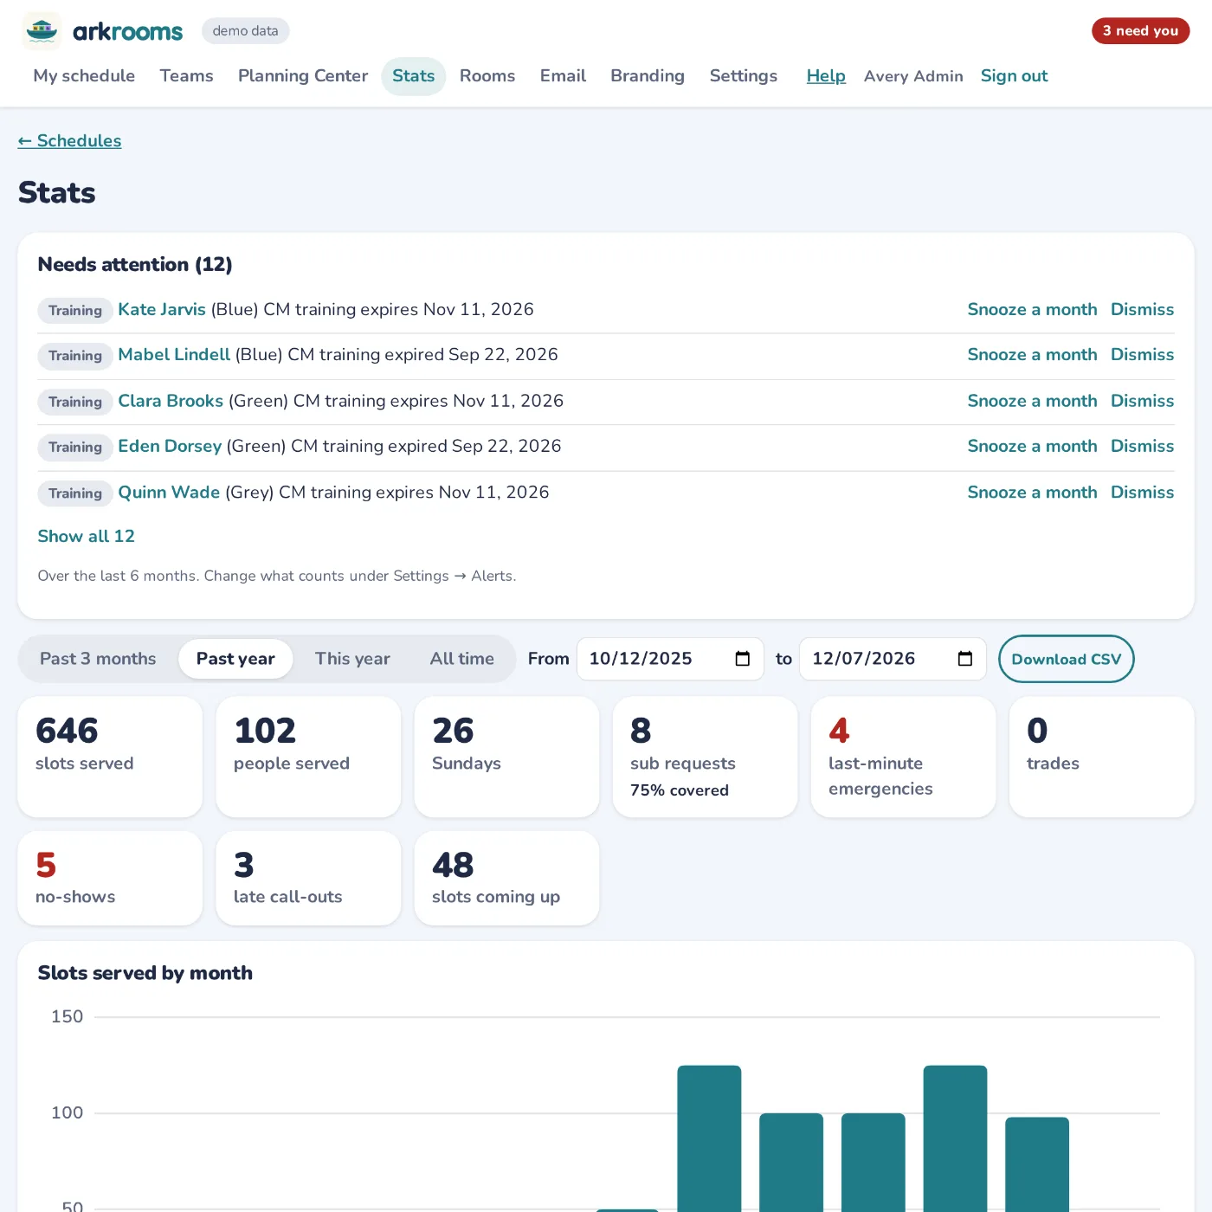Snooze Clara Brooks alert a month
The image size is (1212, 1212).
[x=1032, y=401]
